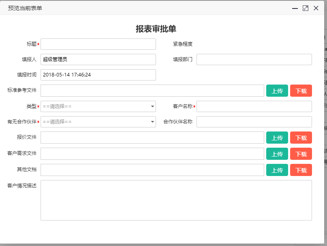
Task: Upload a file for 其他文档
Action: [277, 170]
